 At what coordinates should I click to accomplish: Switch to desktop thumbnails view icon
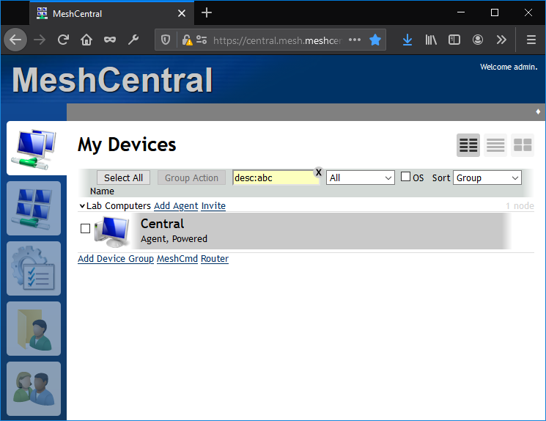tap(523, 145)
